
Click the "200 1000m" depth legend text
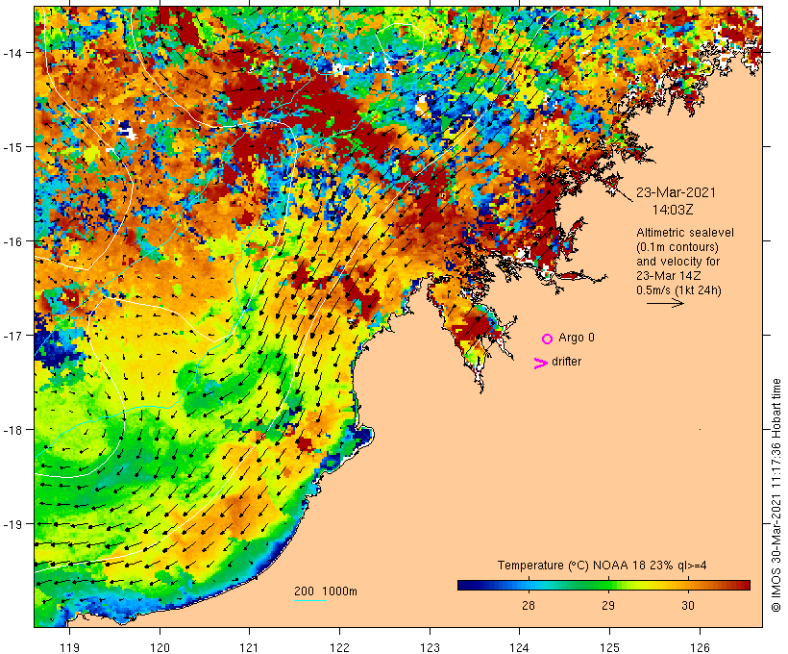click(x=326, y=591)
